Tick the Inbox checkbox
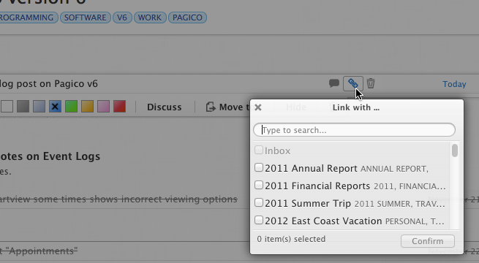 259,150
